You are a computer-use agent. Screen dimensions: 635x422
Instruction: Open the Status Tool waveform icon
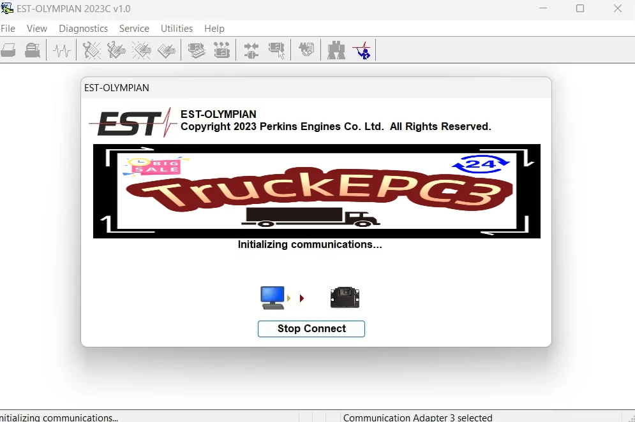click(62, 50)
